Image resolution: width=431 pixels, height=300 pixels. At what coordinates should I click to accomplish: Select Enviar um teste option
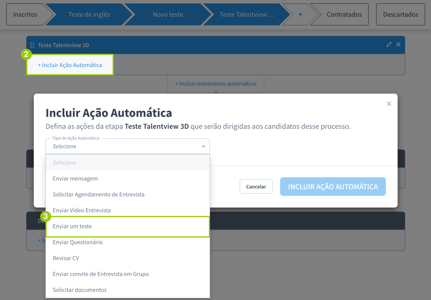pyautogui.click(x=72, y=226)
